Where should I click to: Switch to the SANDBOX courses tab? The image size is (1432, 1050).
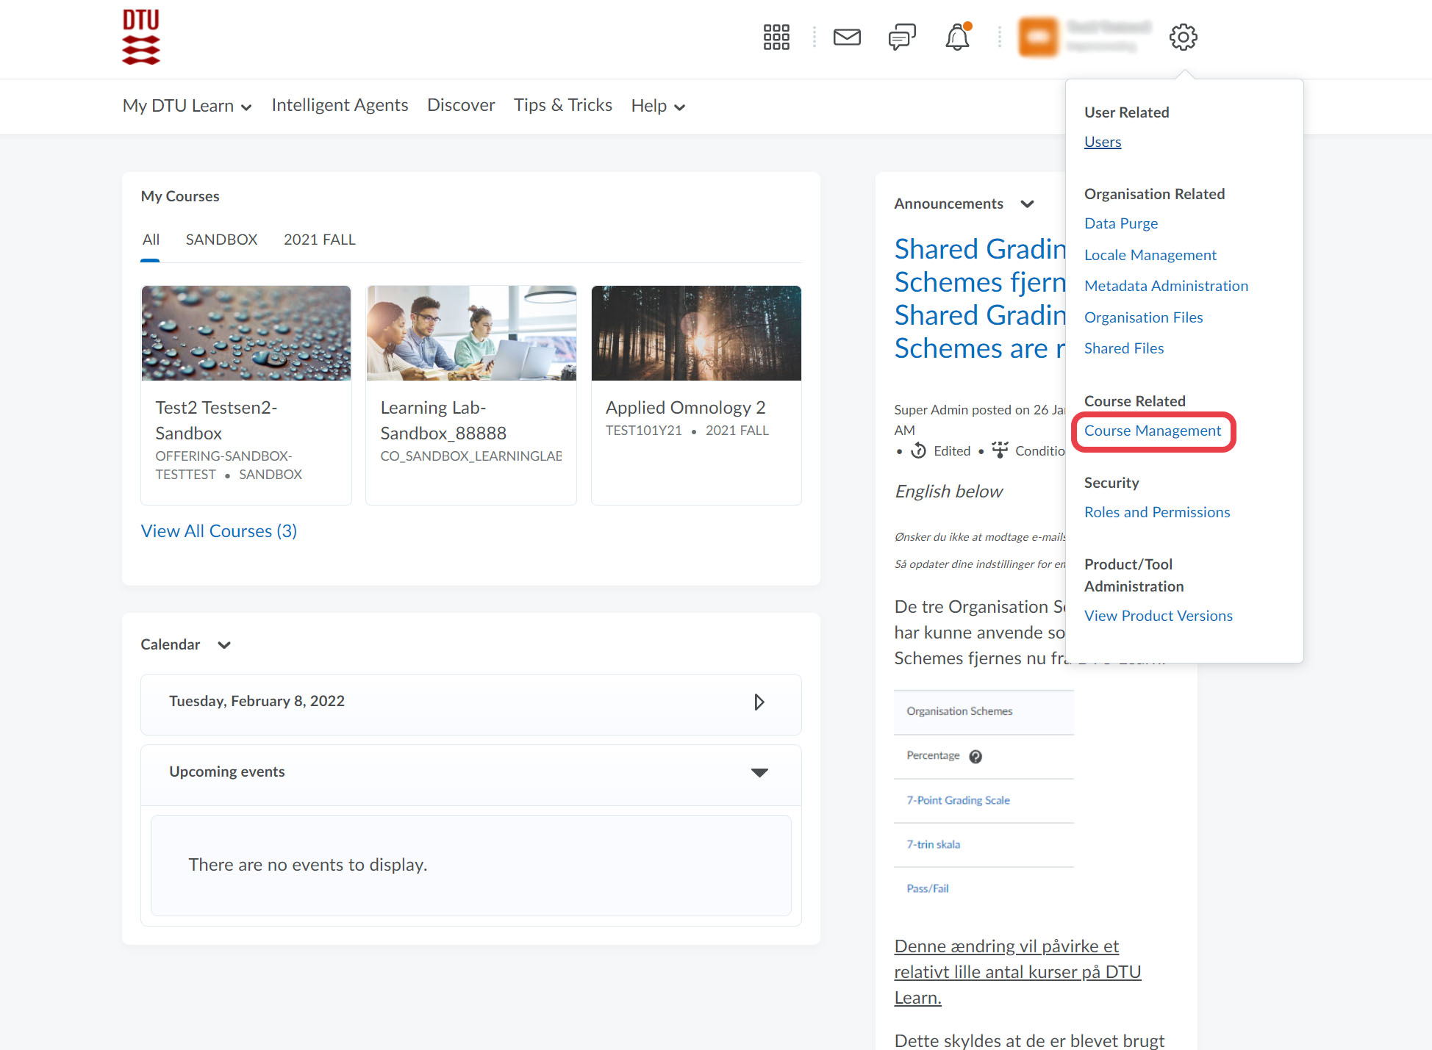tap(221, 240)
